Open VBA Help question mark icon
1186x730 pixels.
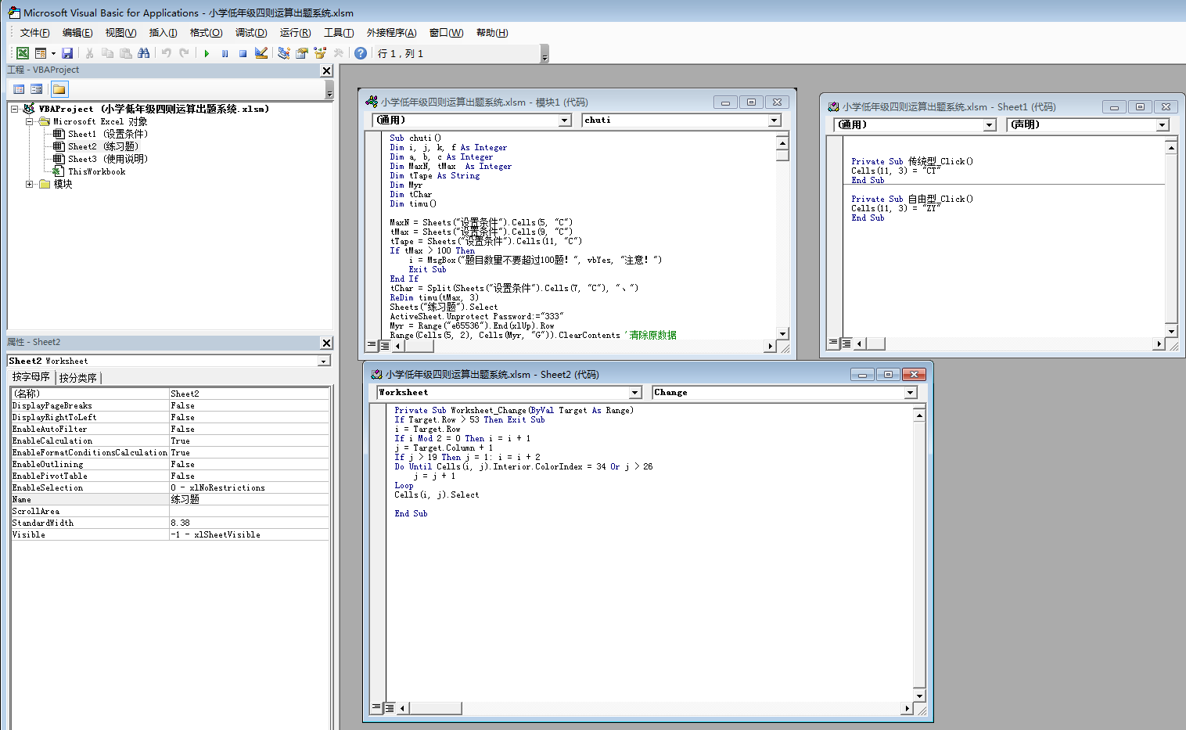click(361, 53)
